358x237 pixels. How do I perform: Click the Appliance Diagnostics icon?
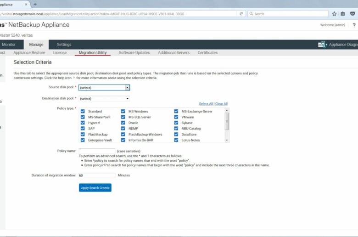[x=322, y=45]
